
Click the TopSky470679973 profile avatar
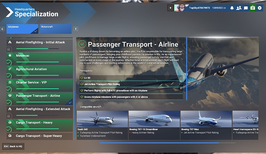pyautogui.click(x=181, y=8)
